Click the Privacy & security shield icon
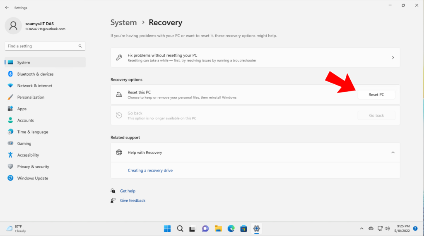This screenshot has width=424, height=236. coord(10,166)
